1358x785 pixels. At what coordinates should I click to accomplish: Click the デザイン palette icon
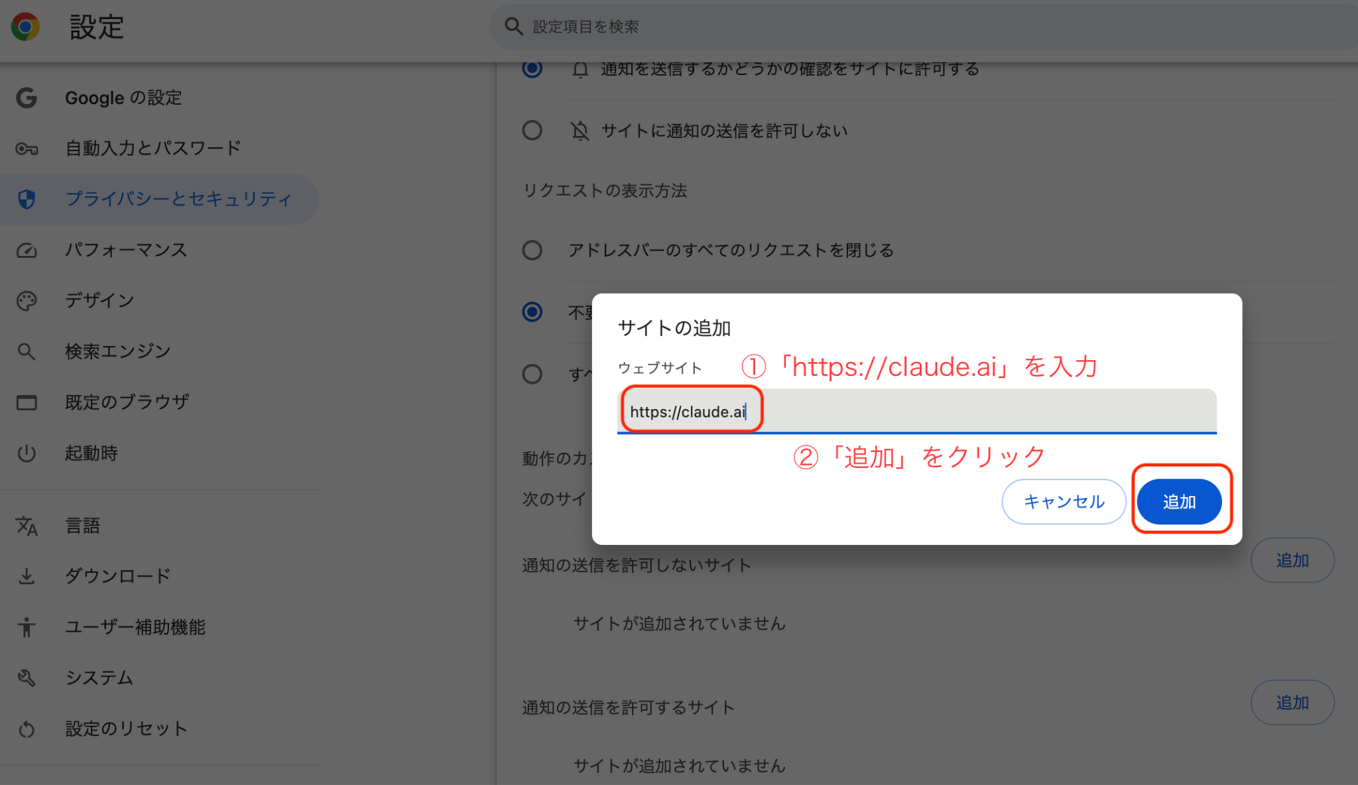point(27,300)
